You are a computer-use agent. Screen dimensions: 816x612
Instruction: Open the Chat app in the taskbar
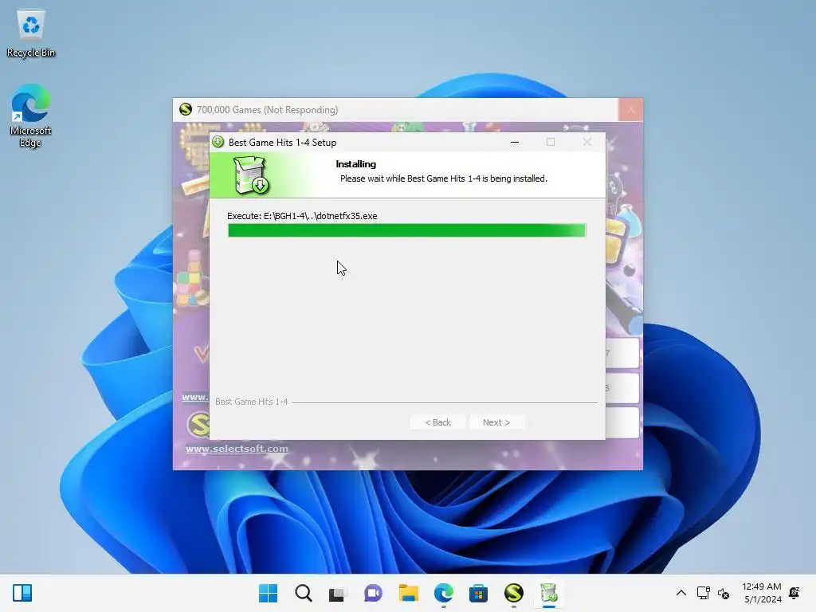click(x=373, y=593)
